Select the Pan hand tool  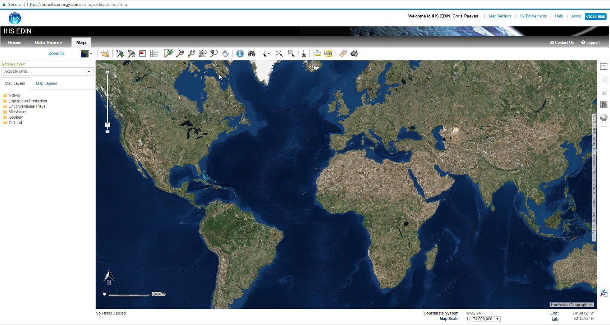[x=225, y=54]
